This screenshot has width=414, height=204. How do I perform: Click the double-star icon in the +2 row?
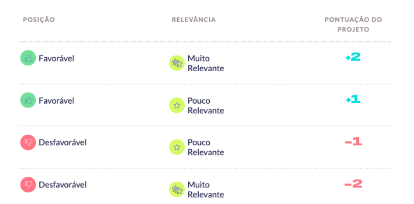177,63
